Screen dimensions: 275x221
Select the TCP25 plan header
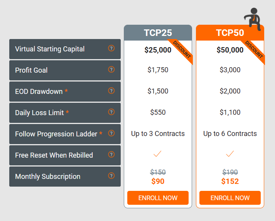158,33
